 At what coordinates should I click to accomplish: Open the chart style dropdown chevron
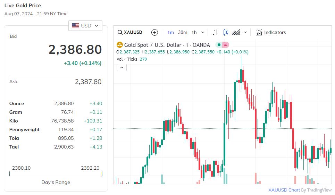tap(245, 32)
